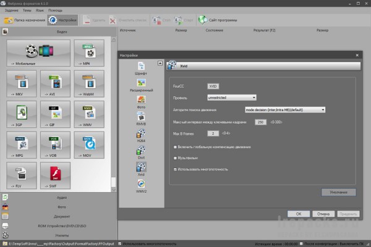This screenshot has height=247, width=371.
Task: Open the H264 settings category
Action: [x=141, y=136]
